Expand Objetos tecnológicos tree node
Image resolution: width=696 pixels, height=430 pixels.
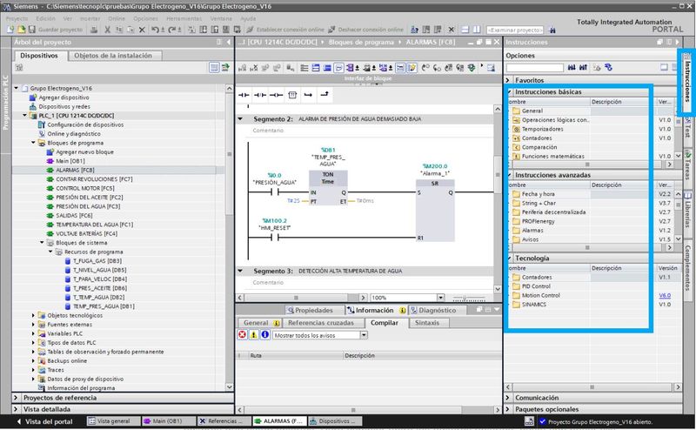coord(33,315)
